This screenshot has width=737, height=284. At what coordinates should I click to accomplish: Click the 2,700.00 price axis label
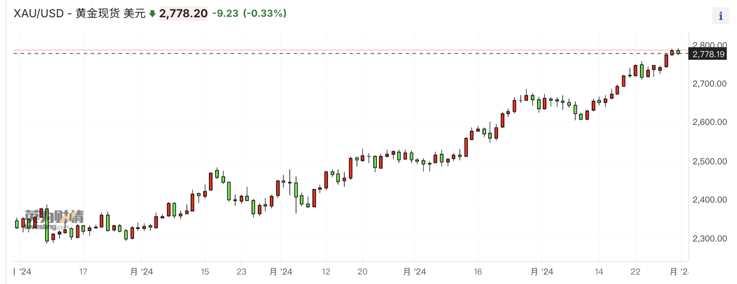[x=709, y=83]
